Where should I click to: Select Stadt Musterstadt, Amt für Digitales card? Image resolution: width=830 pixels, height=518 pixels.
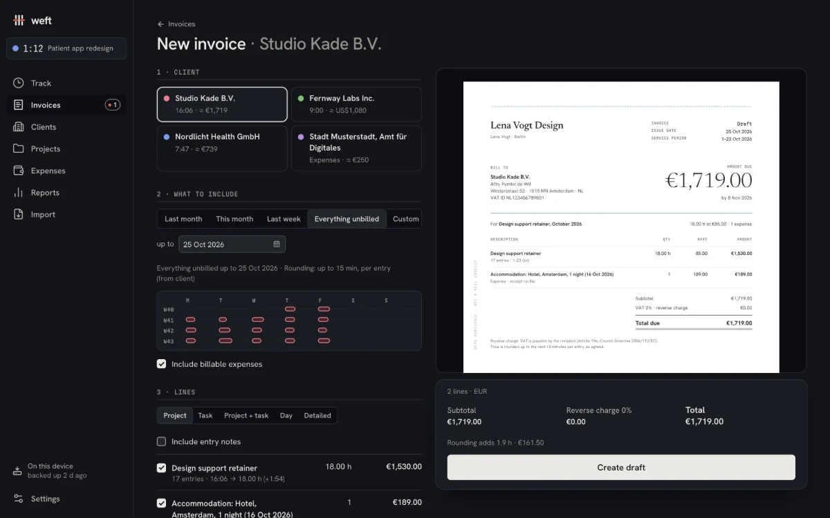(356, 148)
